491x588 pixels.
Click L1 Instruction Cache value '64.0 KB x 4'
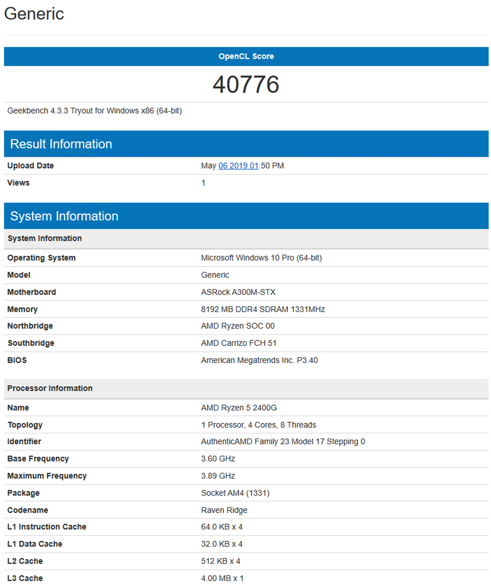pos(222,527)
